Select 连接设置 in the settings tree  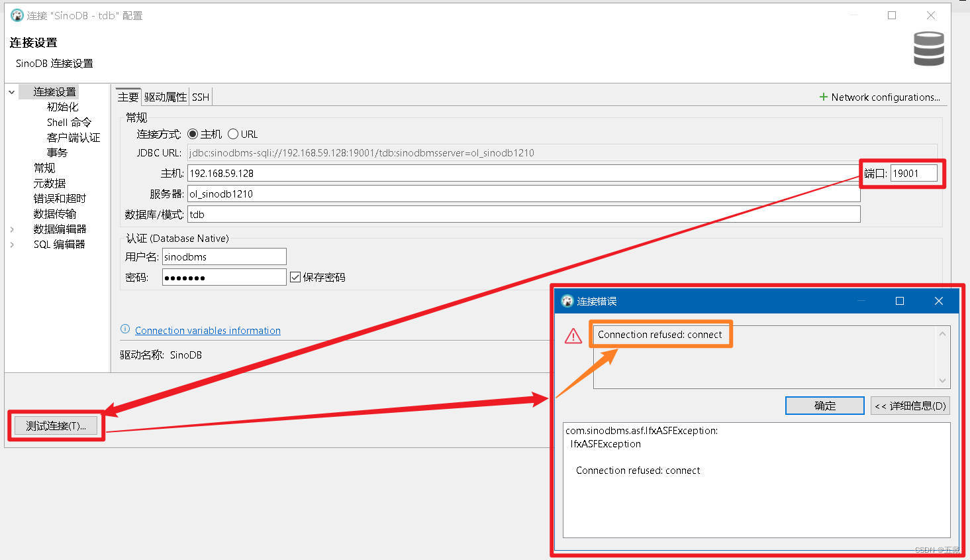pyautogui.click(x=54, y=92)
